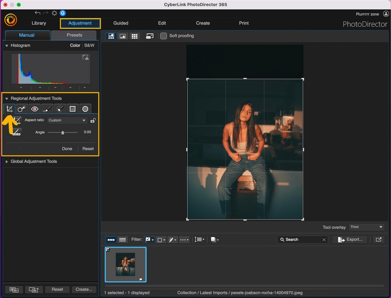Collapse the Histogram section
This screenshot has height=298, width=391.
pyautogui.click(x=7, y=46)
